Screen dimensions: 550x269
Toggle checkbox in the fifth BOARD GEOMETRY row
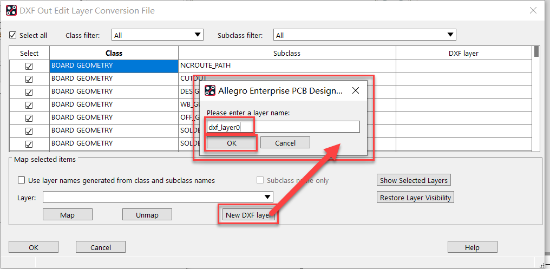point(29,118)
